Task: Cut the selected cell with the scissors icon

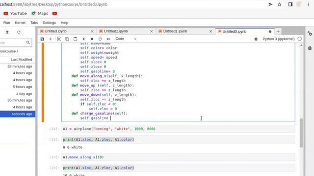Action: (59, 39)
